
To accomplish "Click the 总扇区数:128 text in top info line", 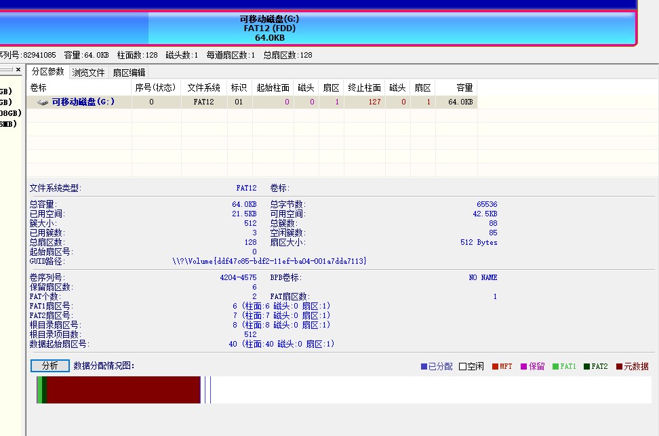I will (x=288, y=55).
